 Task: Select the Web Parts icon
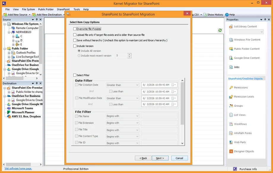coord(231,142)
